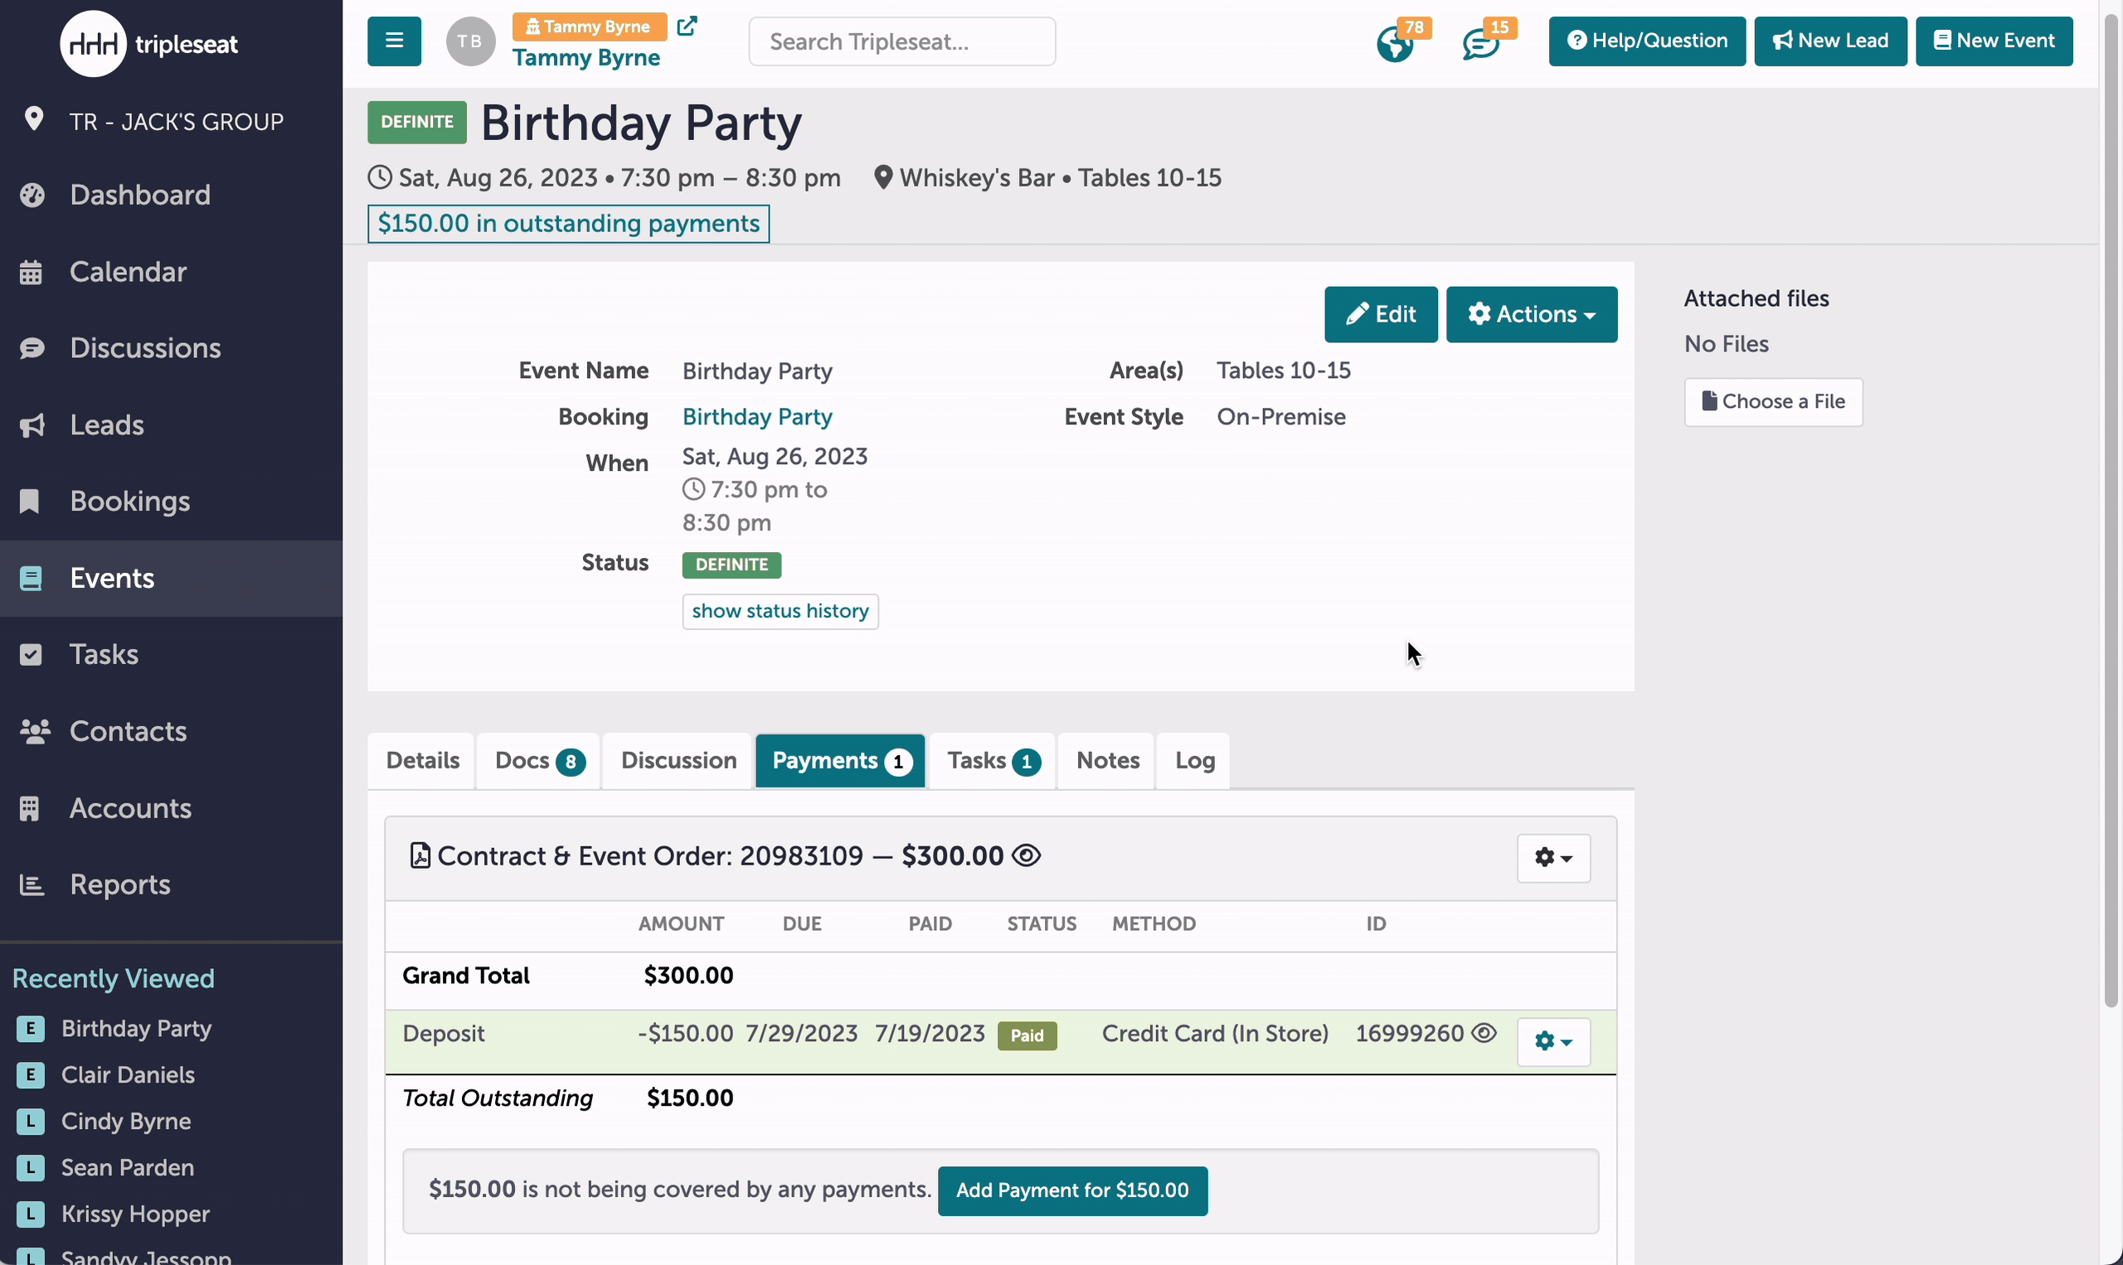Create a New Event
The image size is (2123, 1265).
1994,41
